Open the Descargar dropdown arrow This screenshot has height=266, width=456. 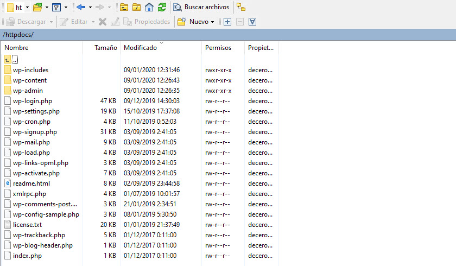pos(51,22)
